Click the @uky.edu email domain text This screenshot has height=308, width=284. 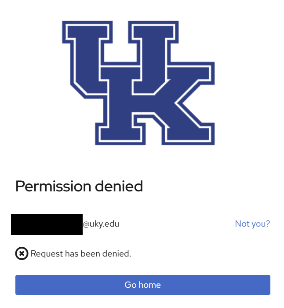click(x=101, y=224)
